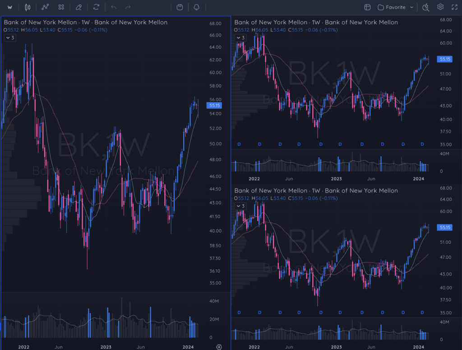Click the circular arrows sync icon
The image size is (462, 350).
click(x=96, y=7)
